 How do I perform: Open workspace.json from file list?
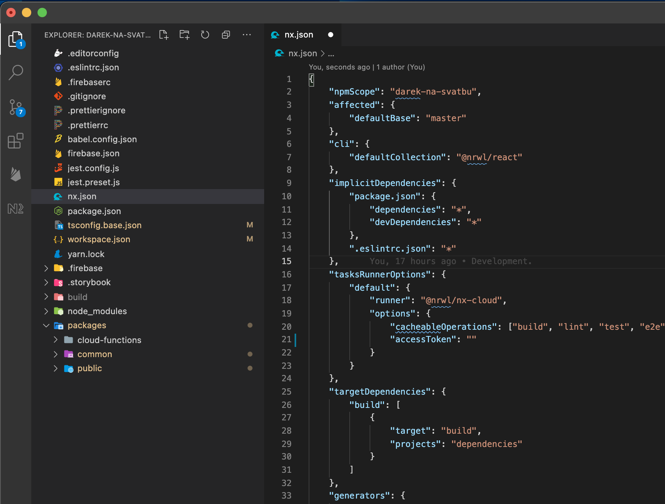[99, 239]
